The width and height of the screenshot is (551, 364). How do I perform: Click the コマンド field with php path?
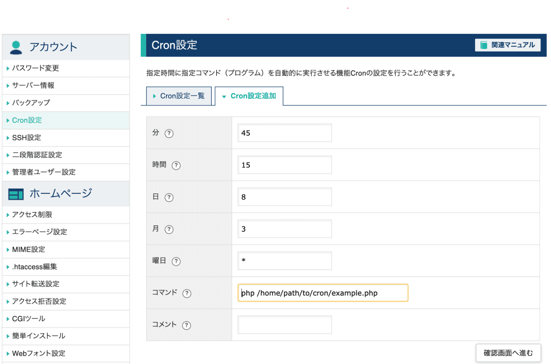pos(323,293)
